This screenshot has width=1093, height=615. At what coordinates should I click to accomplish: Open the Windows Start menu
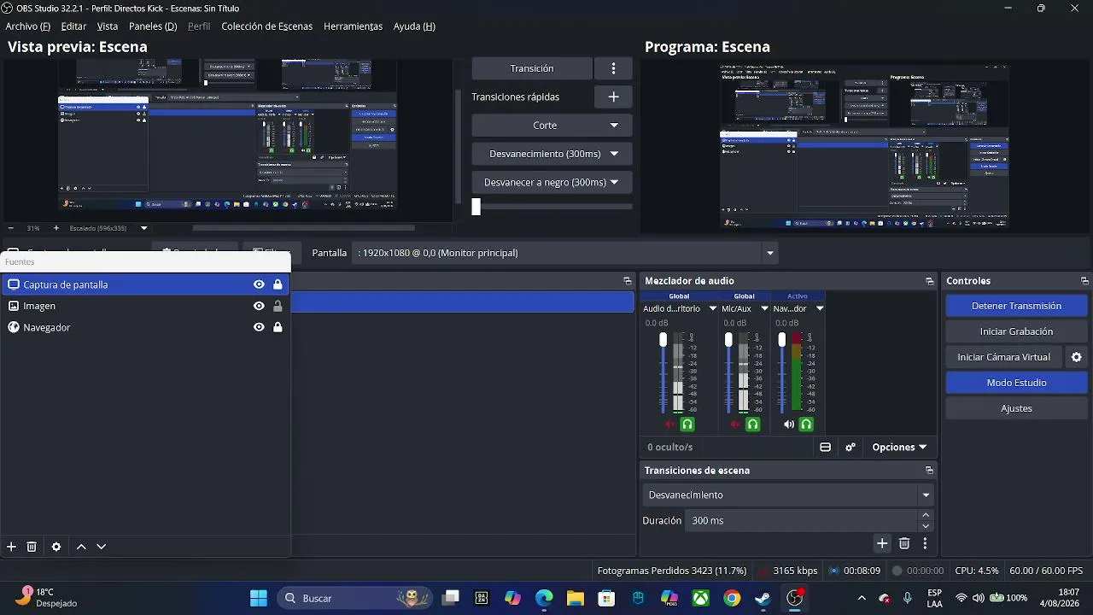point(258,598)
